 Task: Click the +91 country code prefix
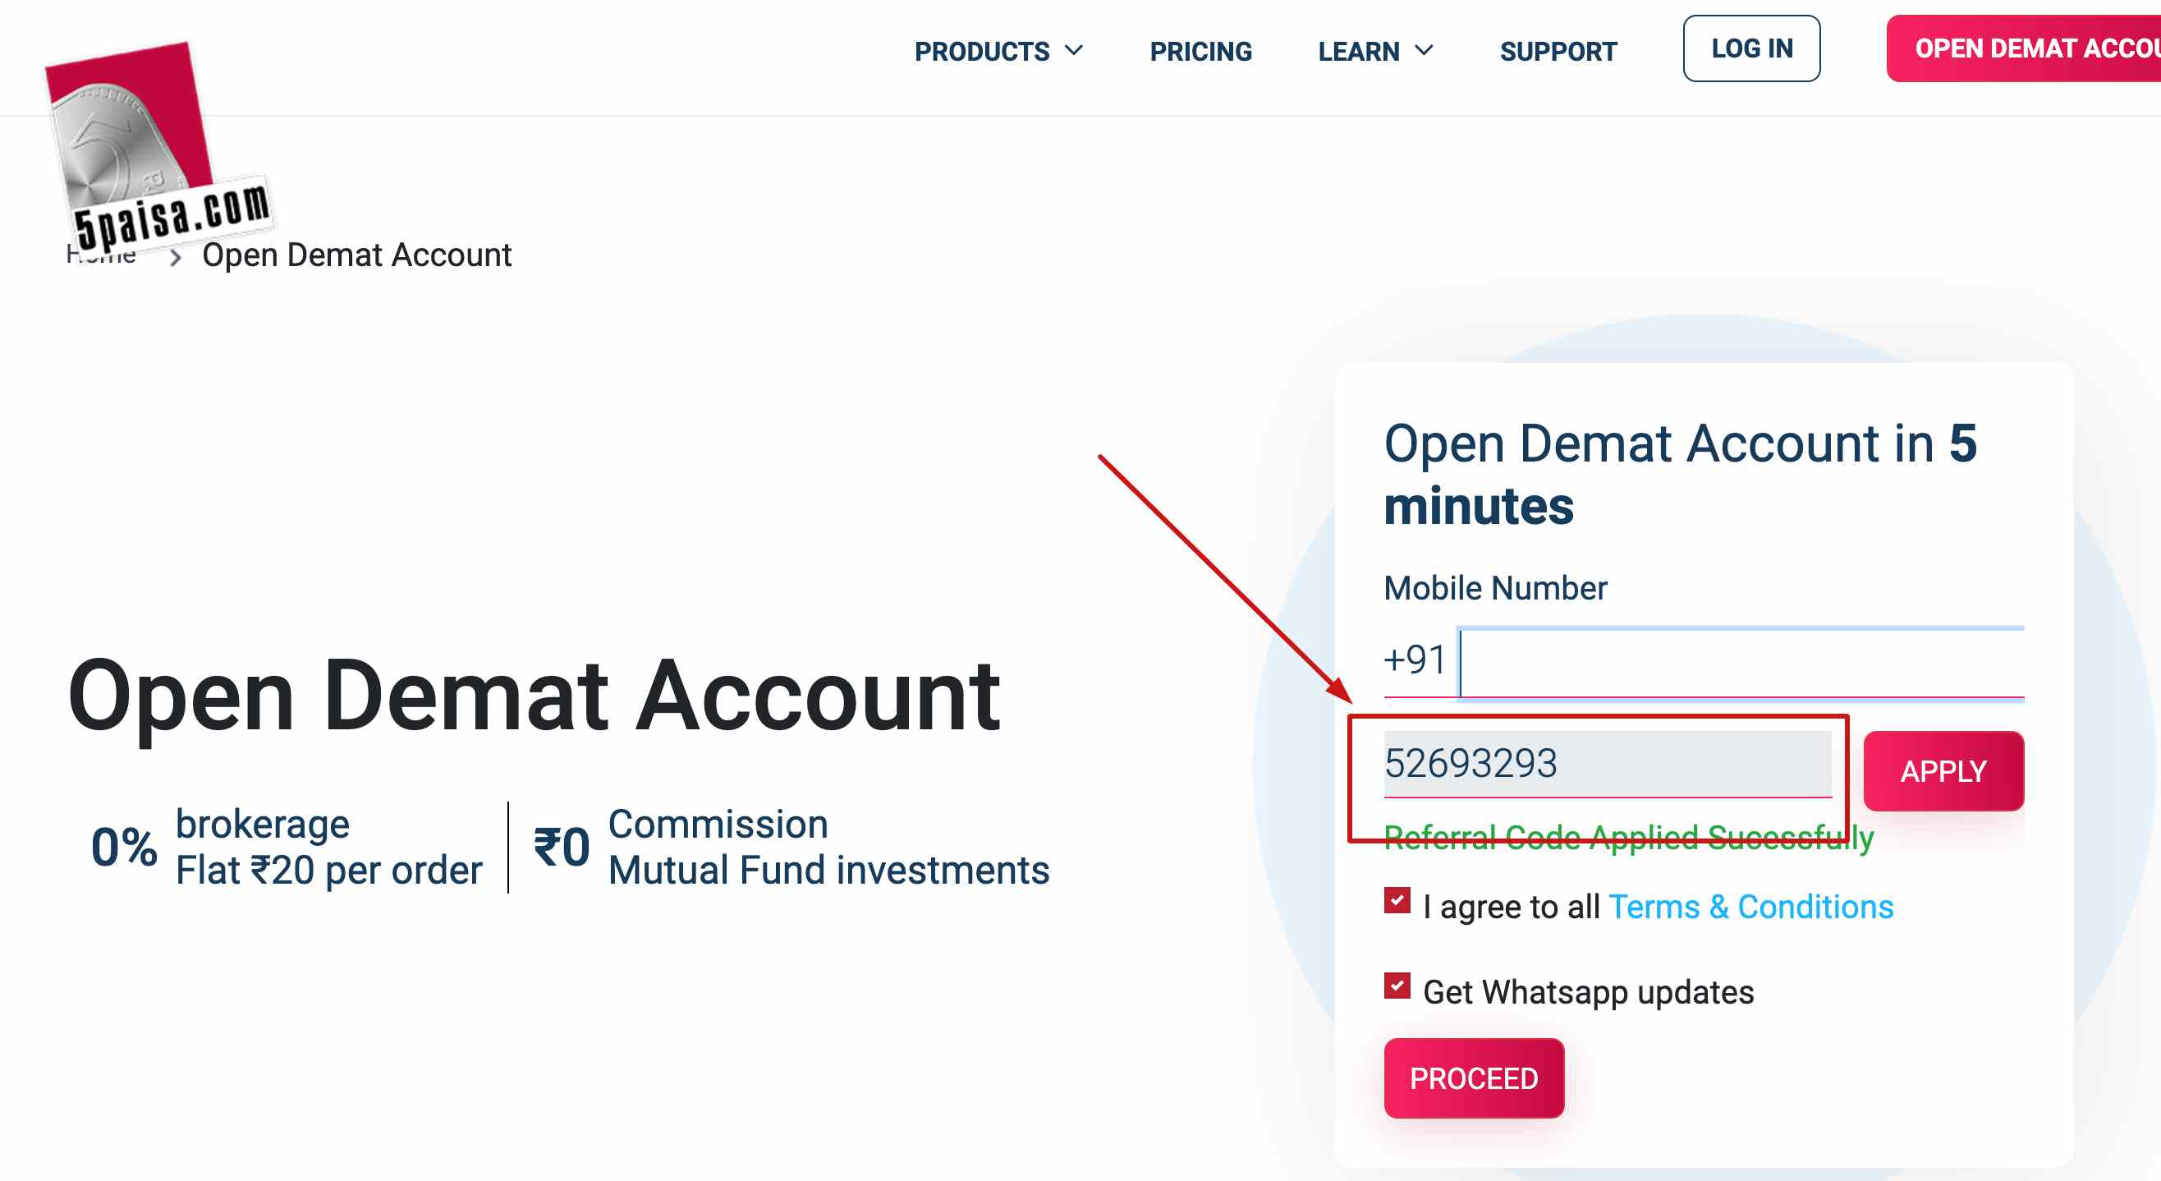[x=1415, y=659]
